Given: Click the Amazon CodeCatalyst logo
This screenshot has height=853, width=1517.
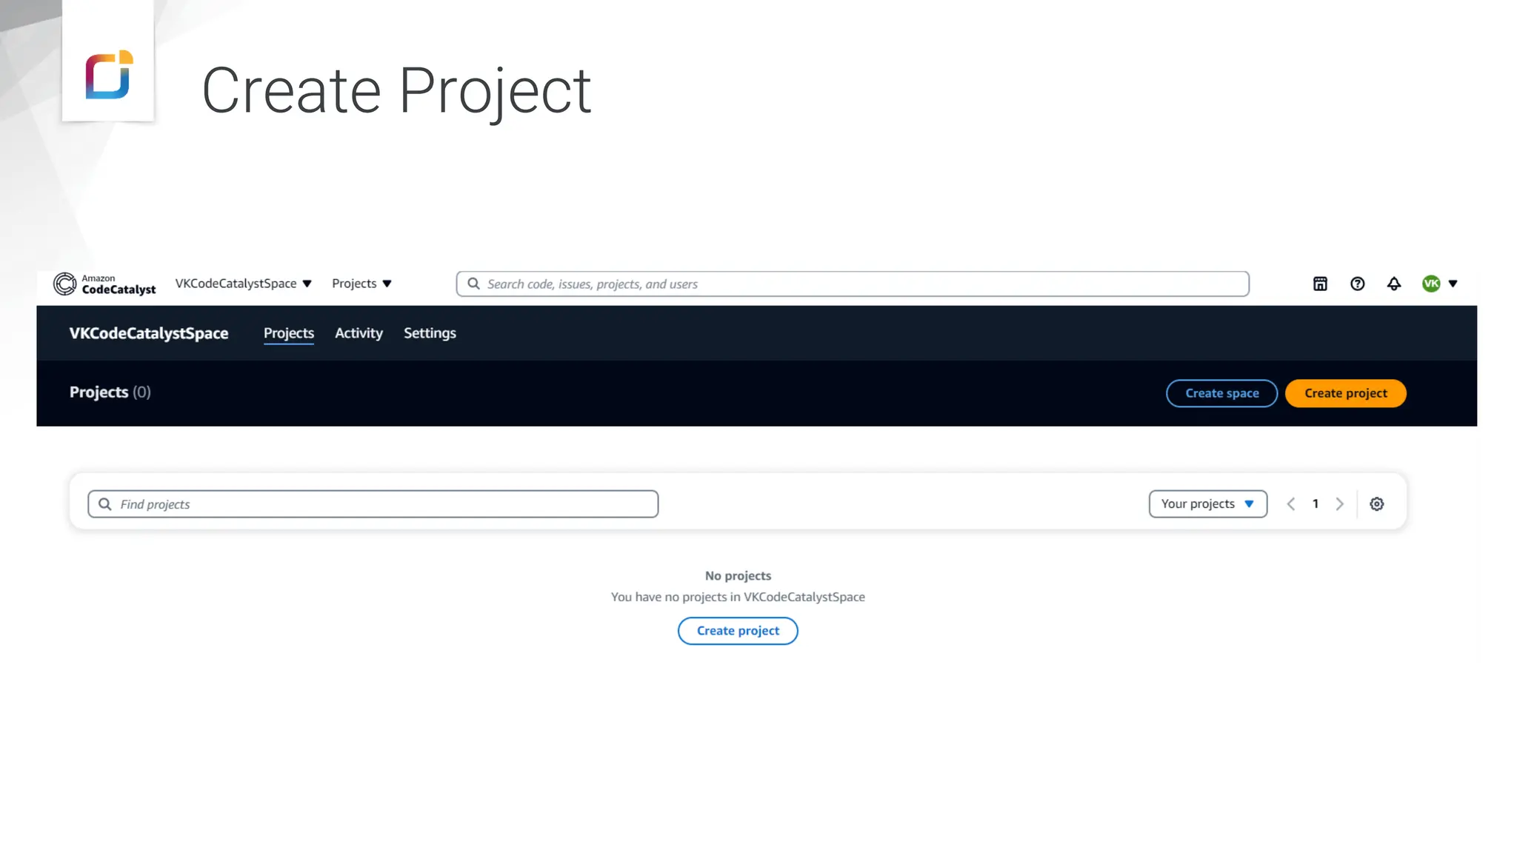Looking at the screenshot, I should [x=104, y=284].
